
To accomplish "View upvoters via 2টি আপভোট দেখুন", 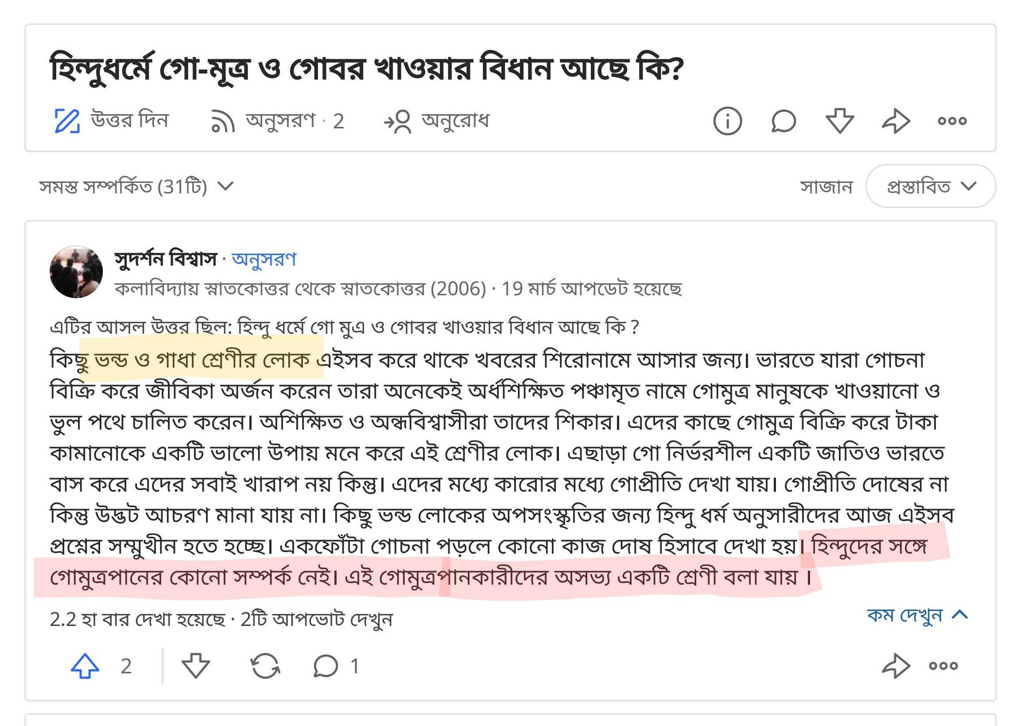I will (x=317, y=620).
